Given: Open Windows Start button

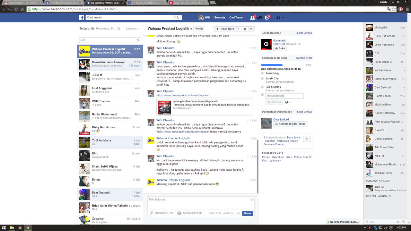Looking at the screenshot, I should click(4, 228).
